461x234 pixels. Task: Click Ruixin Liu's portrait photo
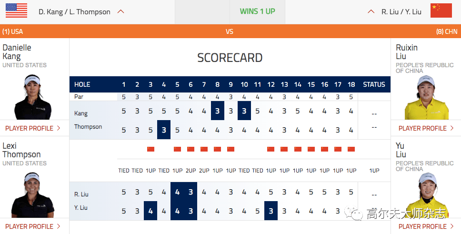[x=426, y=97]
